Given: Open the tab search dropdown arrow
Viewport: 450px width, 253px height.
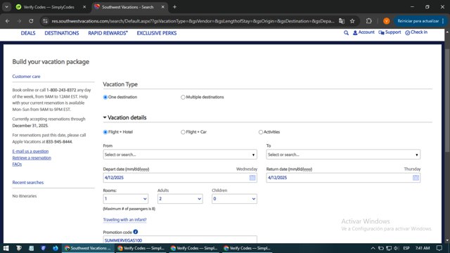Looking at the screenshot, I should 6,7.
